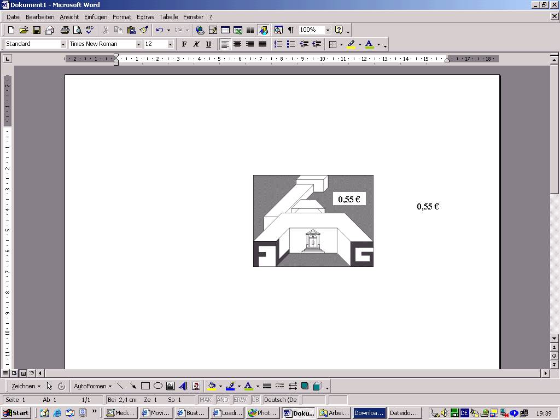
Task: Show or hide paragraph marks (¶)
Action: 291,30
